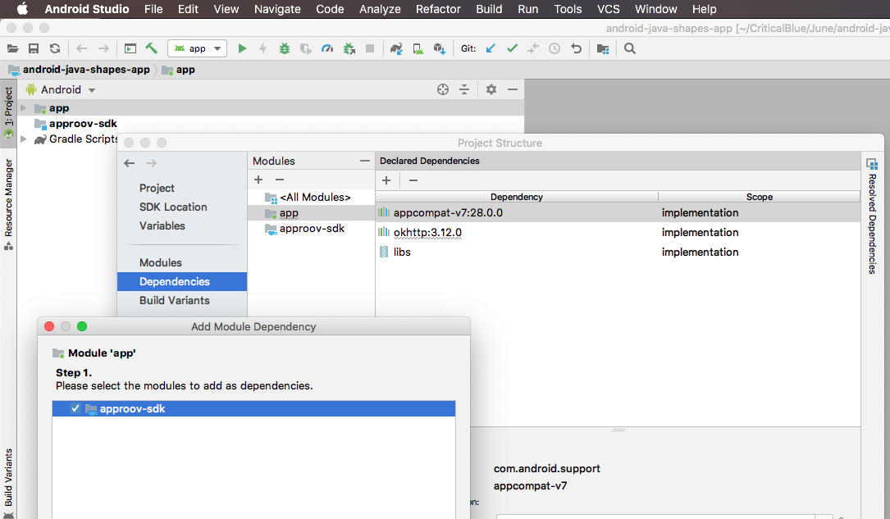Select the Refactor menu
The height and width of the screenshot is (519, 890).
point(437,9)
